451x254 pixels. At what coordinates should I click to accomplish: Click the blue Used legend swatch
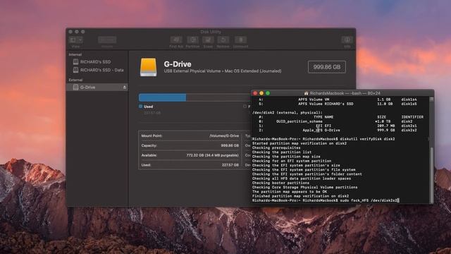click(x=141, y=107)
